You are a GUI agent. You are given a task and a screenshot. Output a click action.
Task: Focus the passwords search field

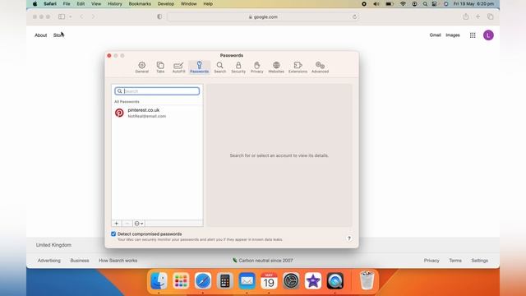coord(157,91)
